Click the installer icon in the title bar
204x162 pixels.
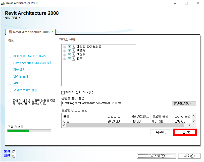point(3,3)
